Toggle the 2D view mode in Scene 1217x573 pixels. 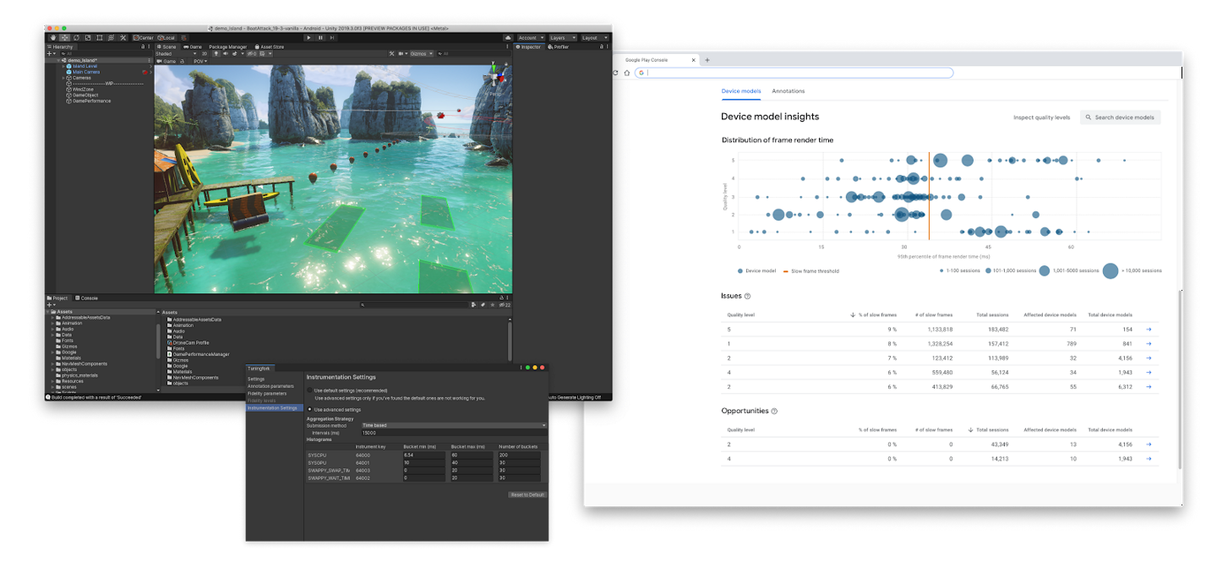[x=205, y=53]
